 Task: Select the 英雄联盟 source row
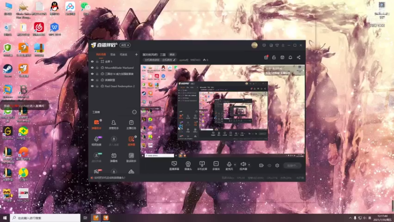click(x=114, y=80)
